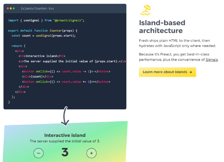Click the <div>{count}</div> code line
This screenshot has height=162, width=224.
coord(38,76)
